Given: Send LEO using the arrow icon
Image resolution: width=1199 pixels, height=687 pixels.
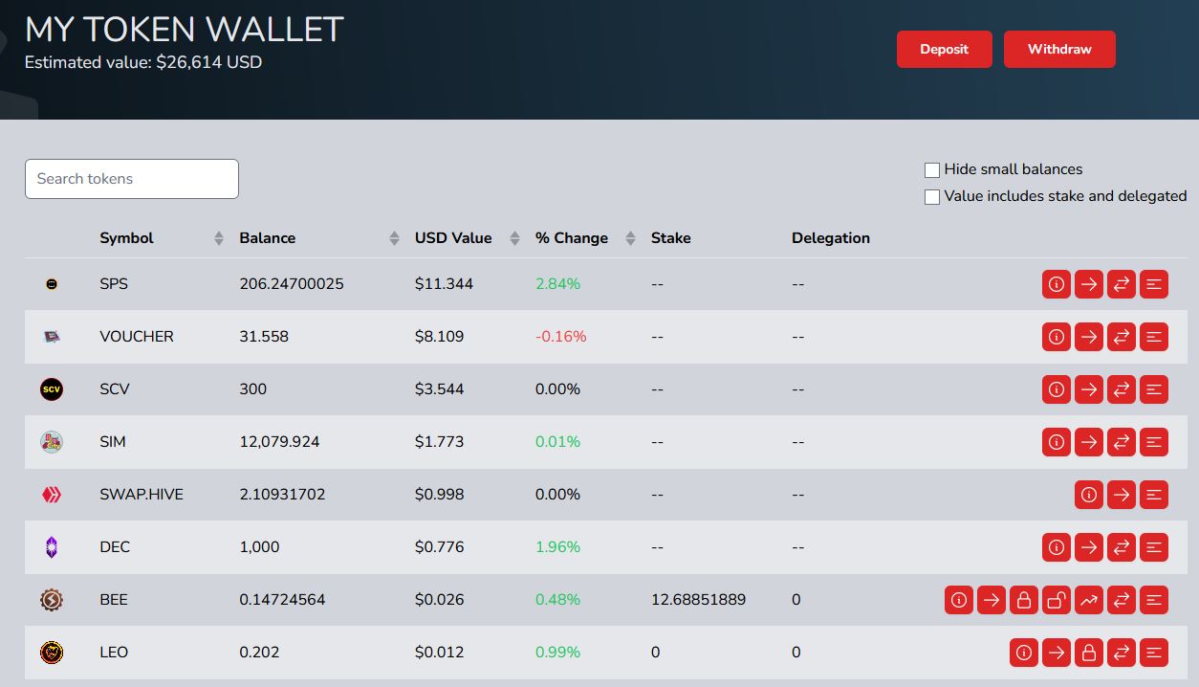Looking at the screenshot, I should coord(1057,653).
